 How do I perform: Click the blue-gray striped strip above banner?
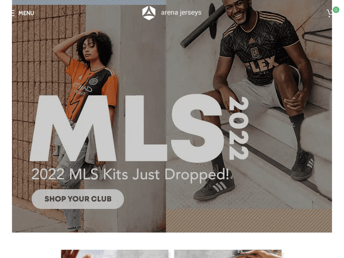[x=89, y=2]
